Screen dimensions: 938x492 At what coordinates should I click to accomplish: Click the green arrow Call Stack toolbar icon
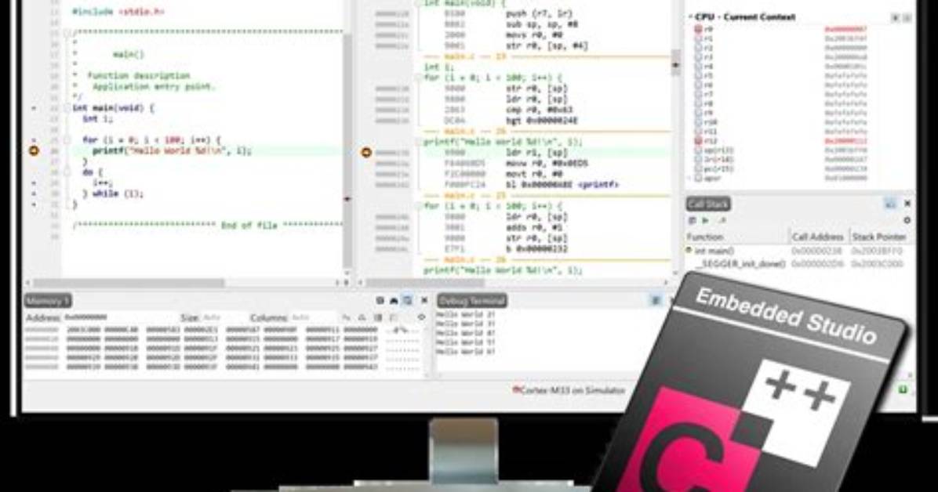(705, 221)
